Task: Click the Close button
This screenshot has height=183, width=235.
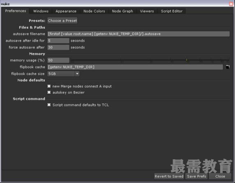Action: point(220,176)
